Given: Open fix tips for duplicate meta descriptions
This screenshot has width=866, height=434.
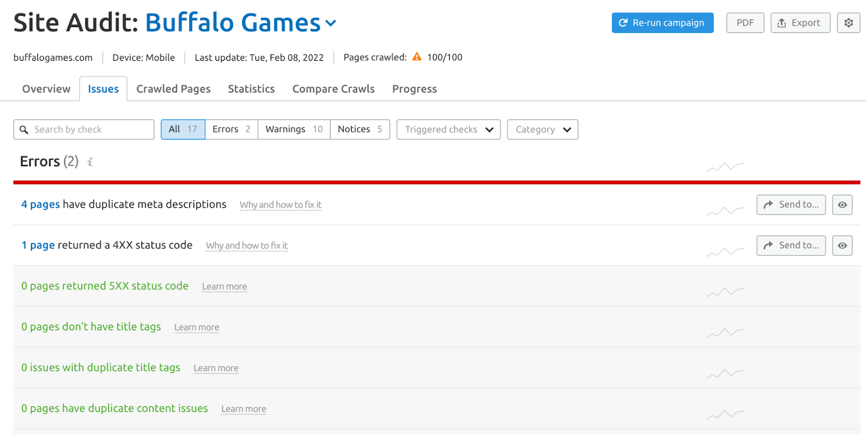Looking at the screenshot, I should [280, 205].
